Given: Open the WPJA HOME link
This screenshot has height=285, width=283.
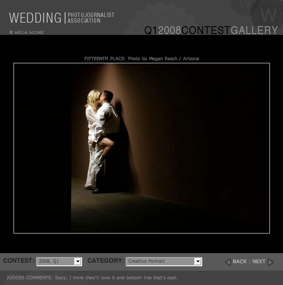Looking at the screenshot, I should click(29, 33).
